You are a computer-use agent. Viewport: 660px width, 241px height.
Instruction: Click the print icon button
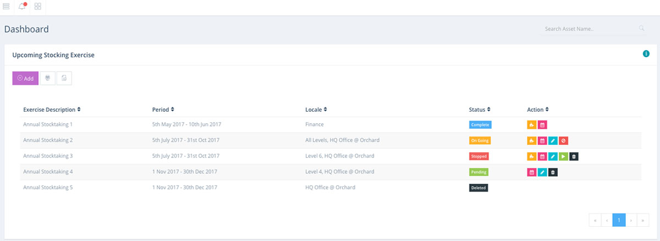(x=48, y=78)
